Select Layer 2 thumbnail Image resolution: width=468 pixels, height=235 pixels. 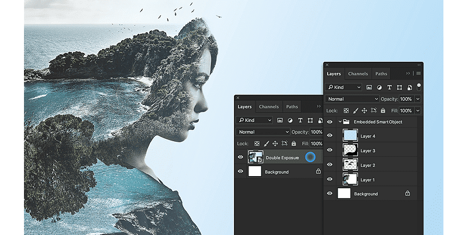pos(350,164)
